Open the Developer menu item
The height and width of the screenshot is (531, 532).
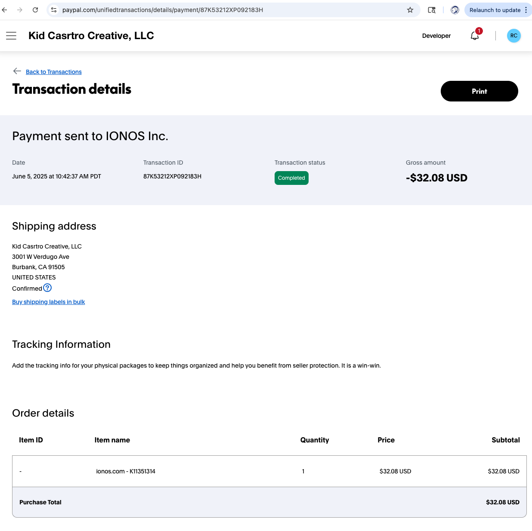point(436,36)
